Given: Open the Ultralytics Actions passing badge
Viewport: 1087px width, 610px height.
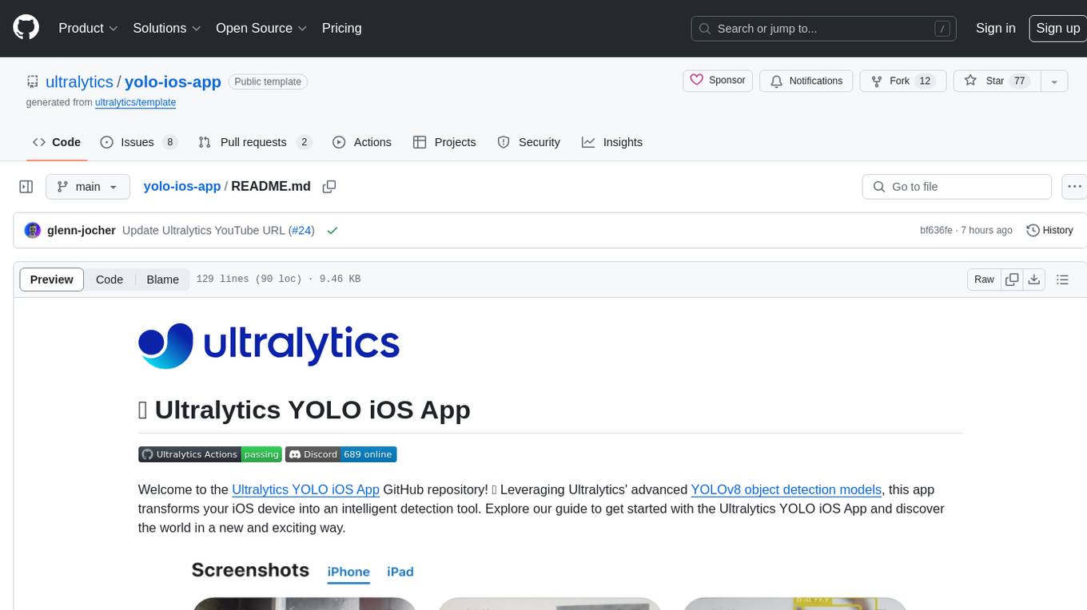Looking at the screenshot, I should [x=209, y=454].
